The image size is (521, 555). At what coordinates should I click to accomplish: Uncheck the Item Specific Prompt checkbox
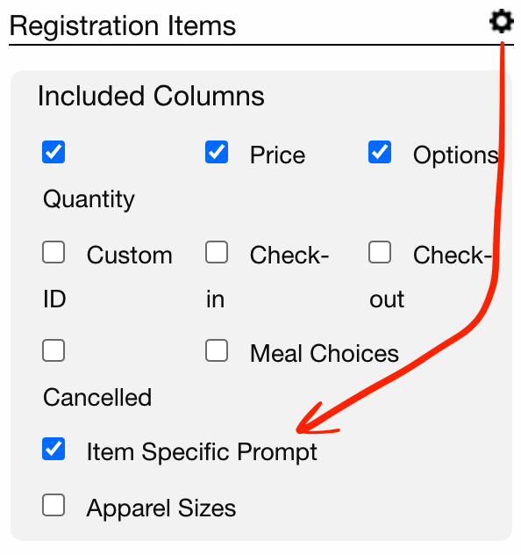(54, 449)
